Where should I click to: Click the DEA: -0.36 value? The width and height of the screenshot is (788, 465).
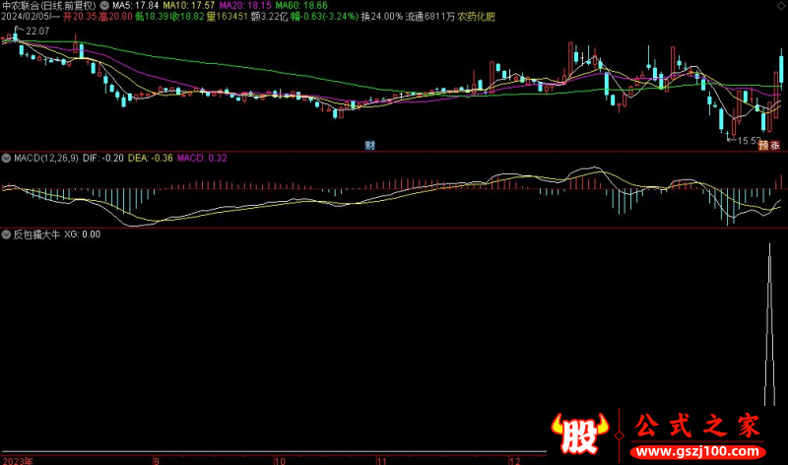pos(151,158)
